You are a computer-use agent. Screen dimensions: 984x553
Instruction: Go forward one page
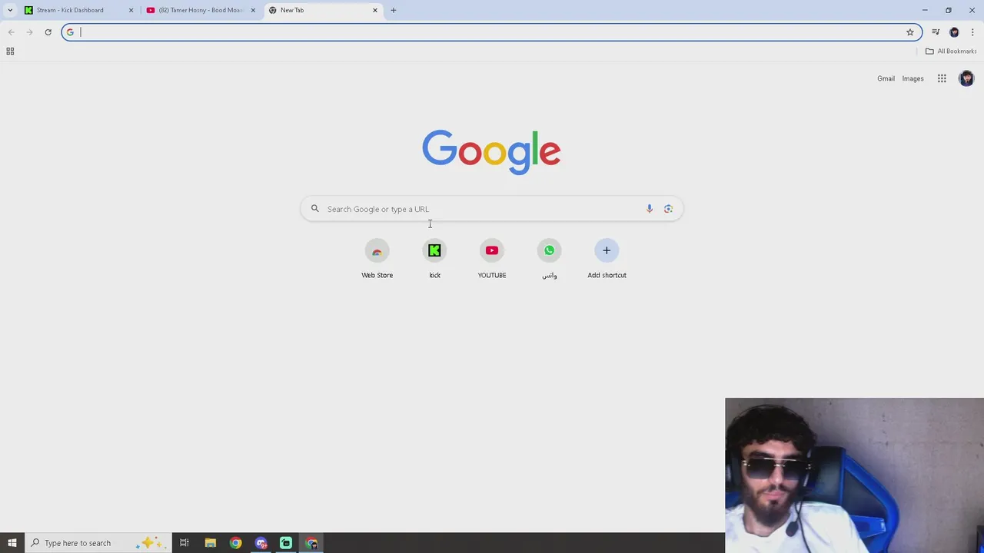click(x=29, y=32)
